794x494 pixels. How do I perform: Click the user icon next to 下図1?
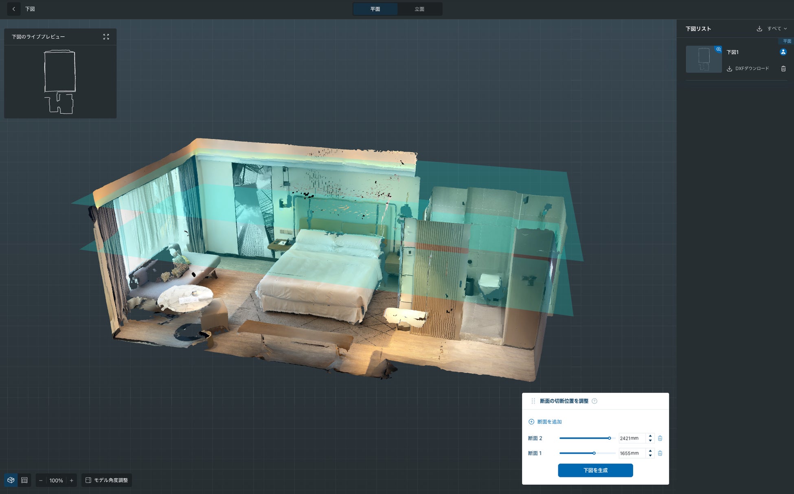783,52
